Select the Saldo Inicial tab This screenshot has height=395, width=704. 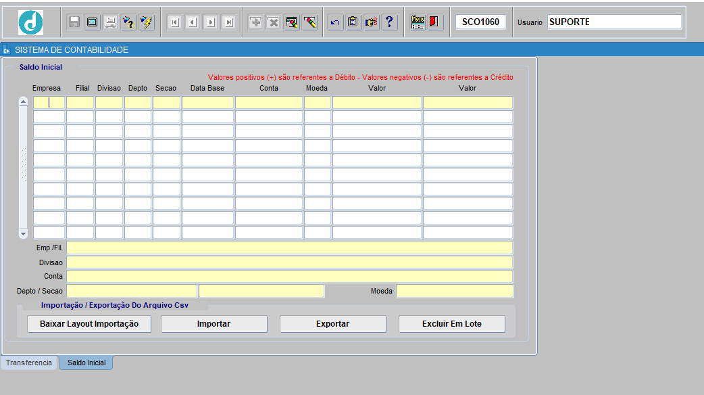coord(86,363)
